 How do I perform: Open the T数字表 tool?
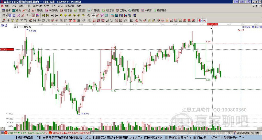click(108, 10)
